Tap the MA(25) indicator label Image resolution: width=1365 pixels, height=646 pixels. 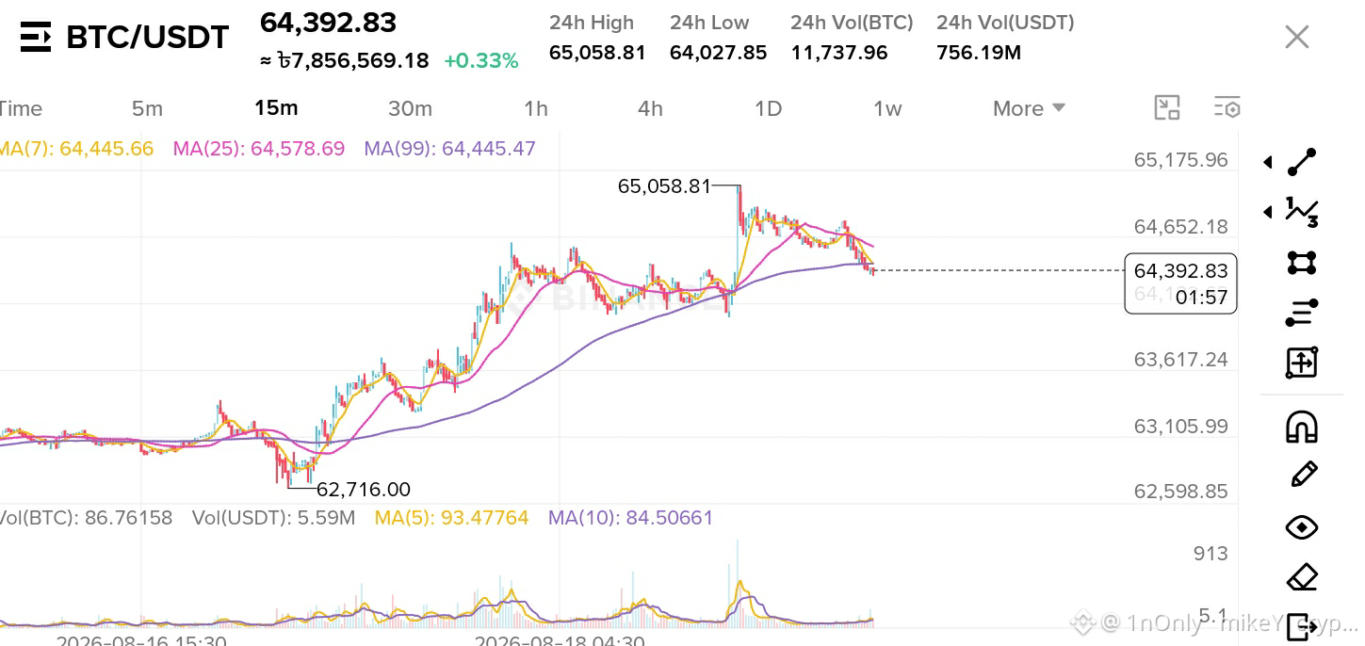coord(259,149)
